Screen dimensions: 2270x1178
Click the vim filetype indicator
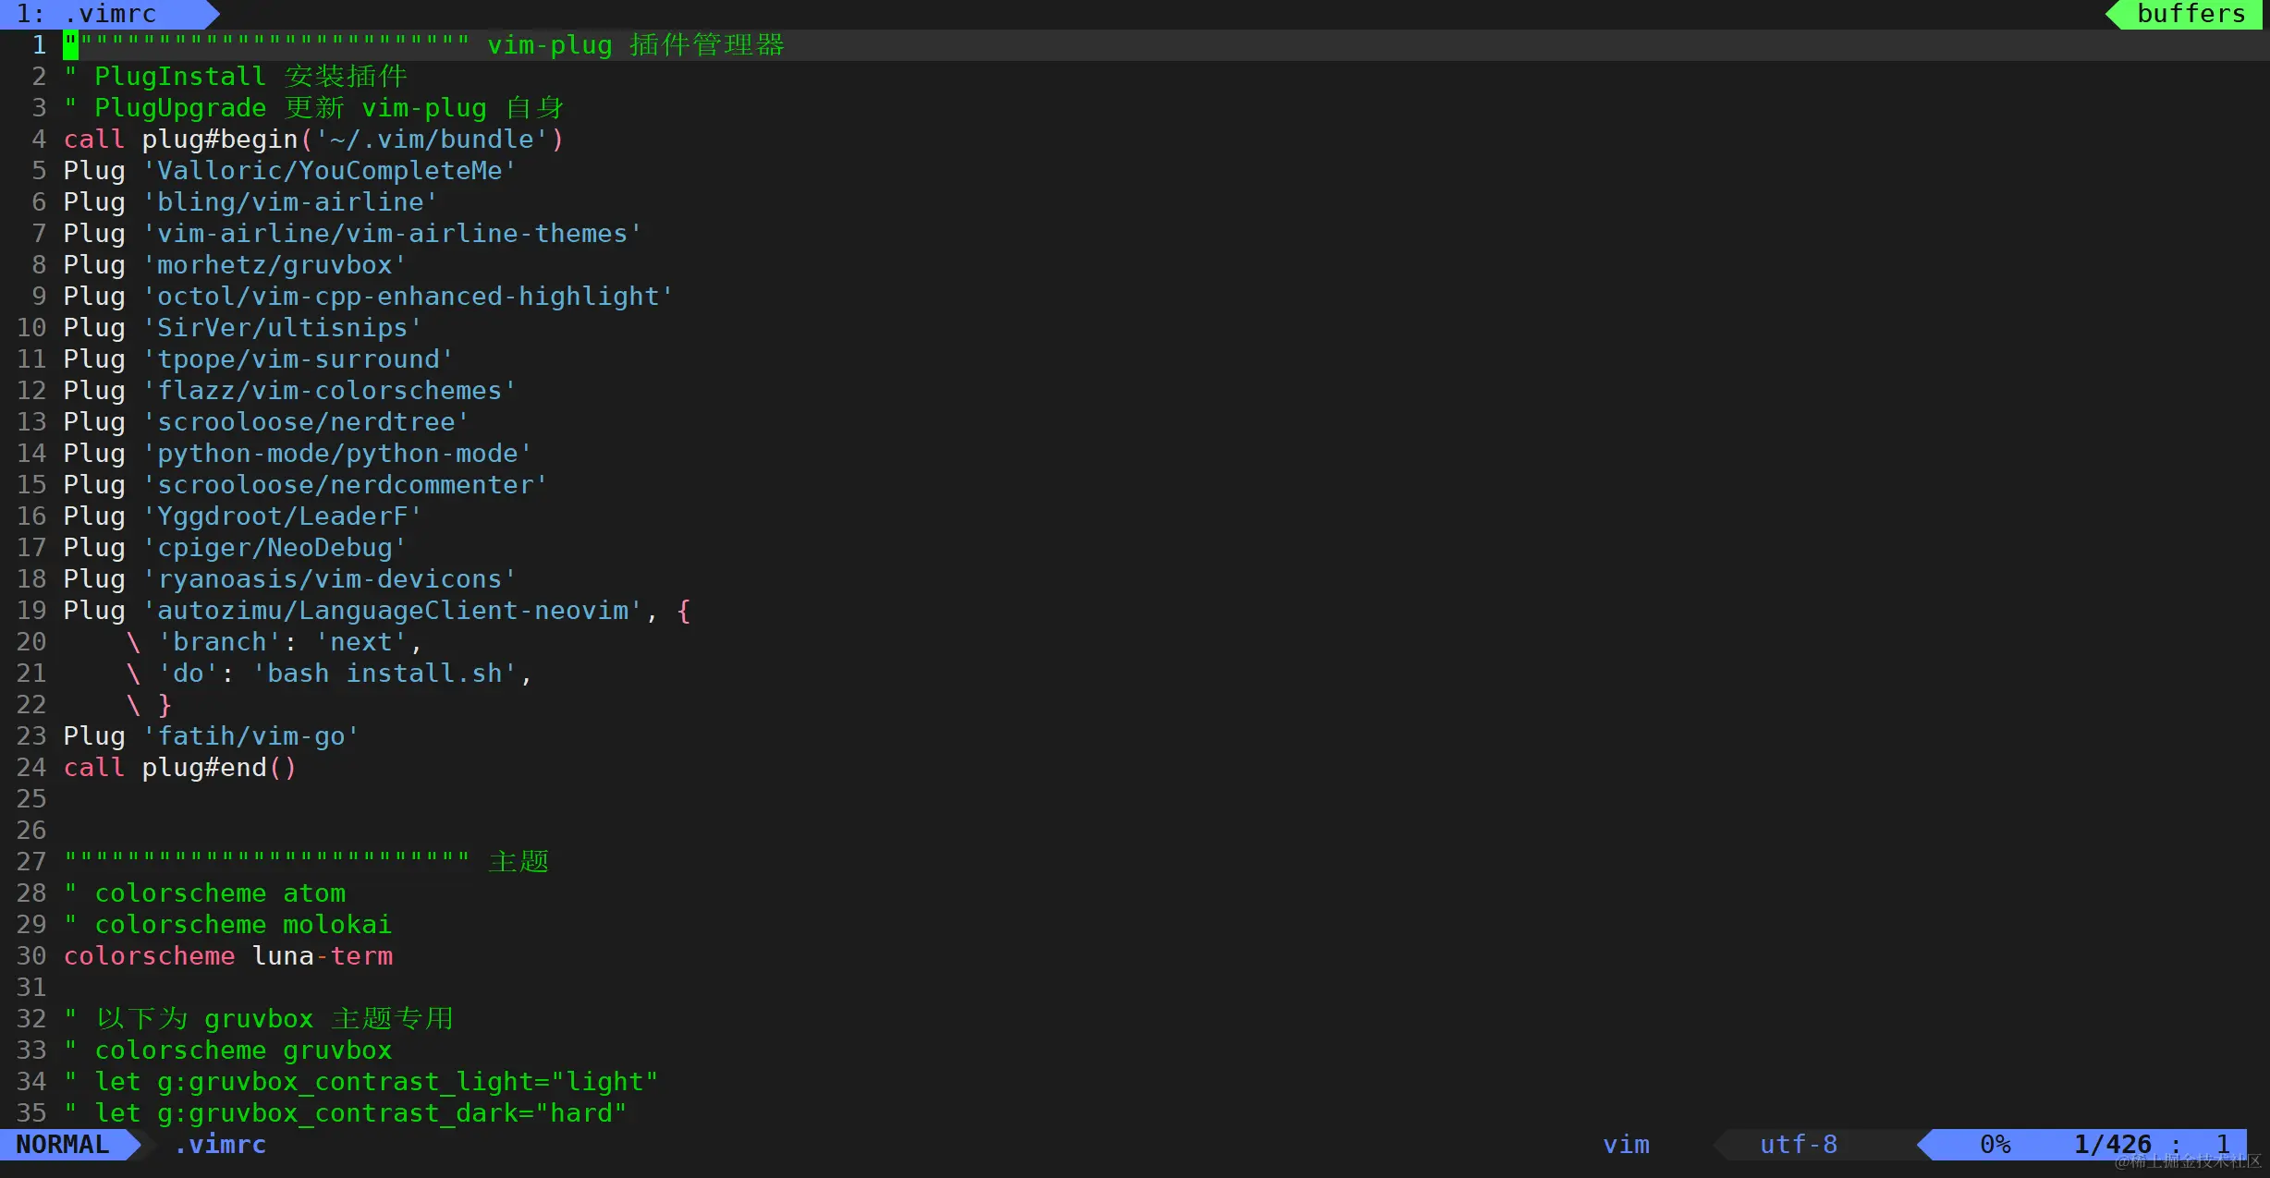point(1626,1145)
